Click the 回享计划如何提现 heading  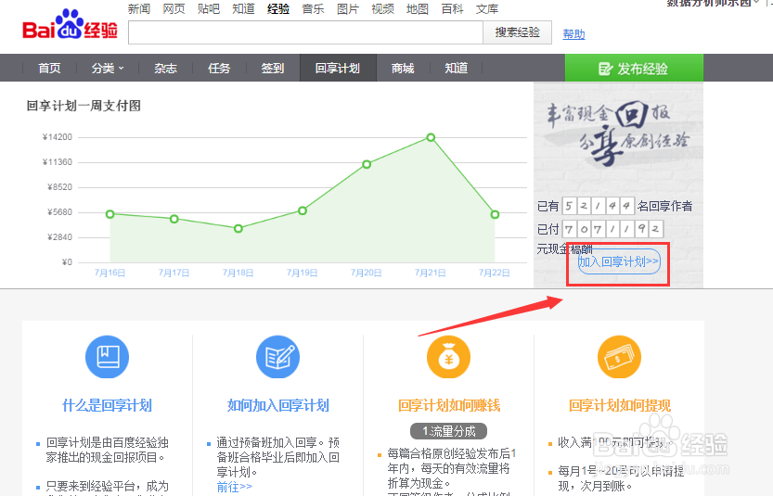click(620, 405)
